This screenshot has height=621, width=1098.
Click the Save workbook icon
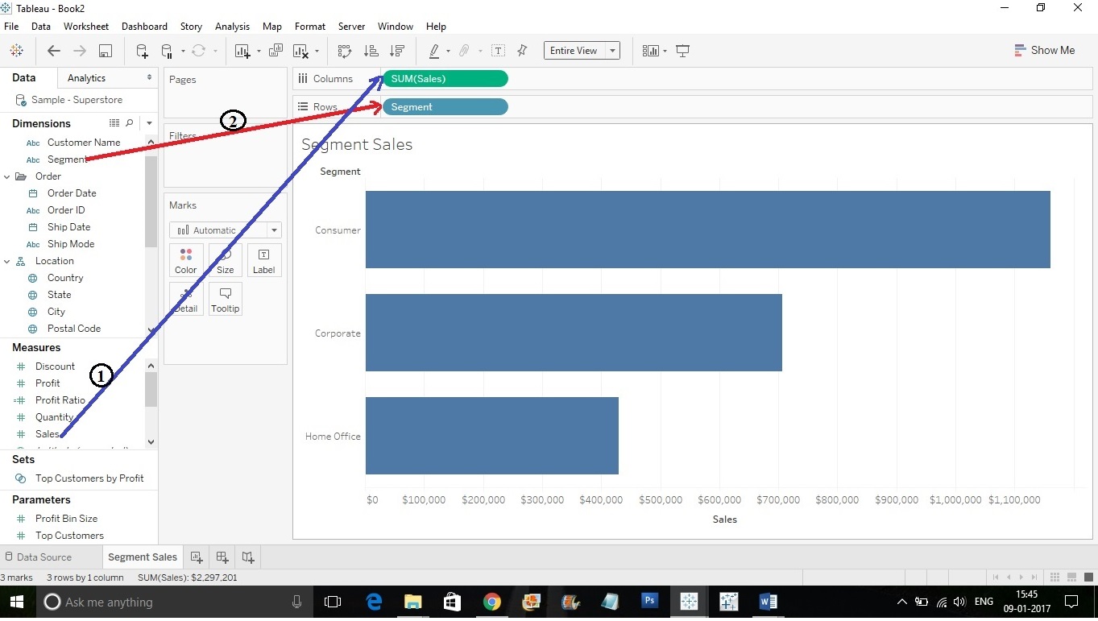tap(105, 50)
